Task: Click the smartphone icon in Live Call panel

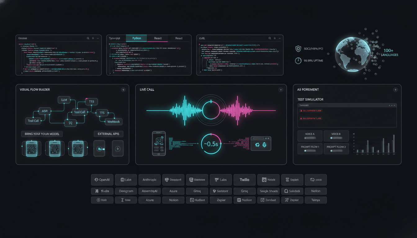Action: coord(159,143)
